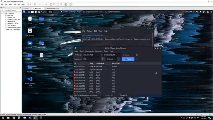The image size is (213, 120).
Task: Select the 192.168.72.1 result row
Action: tap(117, 67)
